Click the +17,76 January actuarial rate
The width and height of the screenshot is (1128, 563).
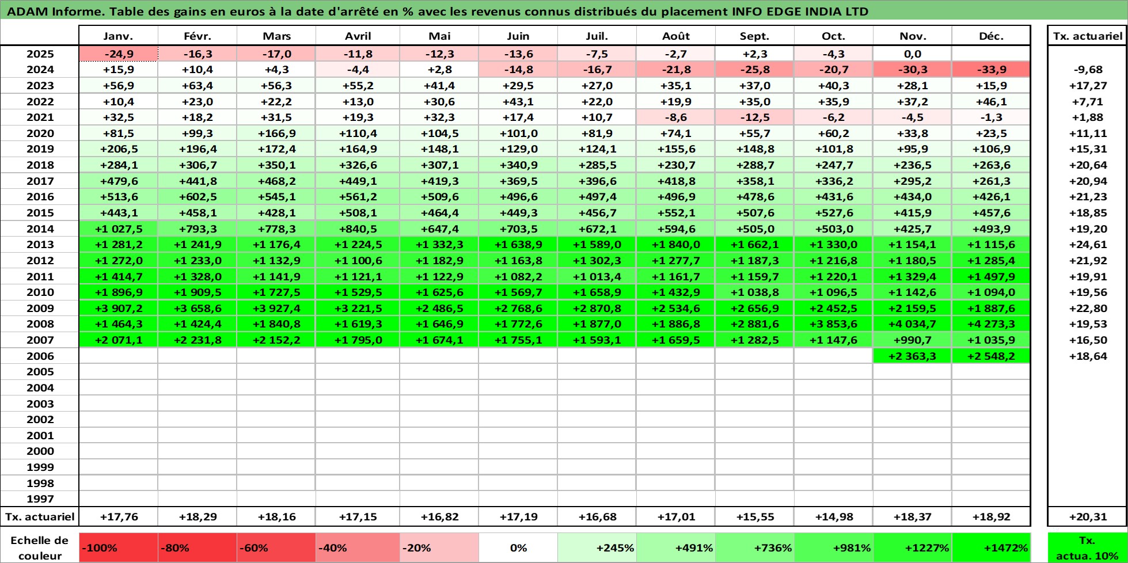pos(119,516)
